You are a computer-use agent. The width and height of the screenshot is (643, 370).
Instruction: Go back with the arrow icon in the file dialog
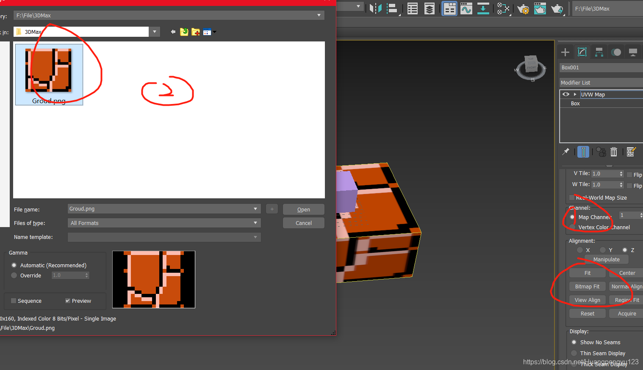coord(173,32)
